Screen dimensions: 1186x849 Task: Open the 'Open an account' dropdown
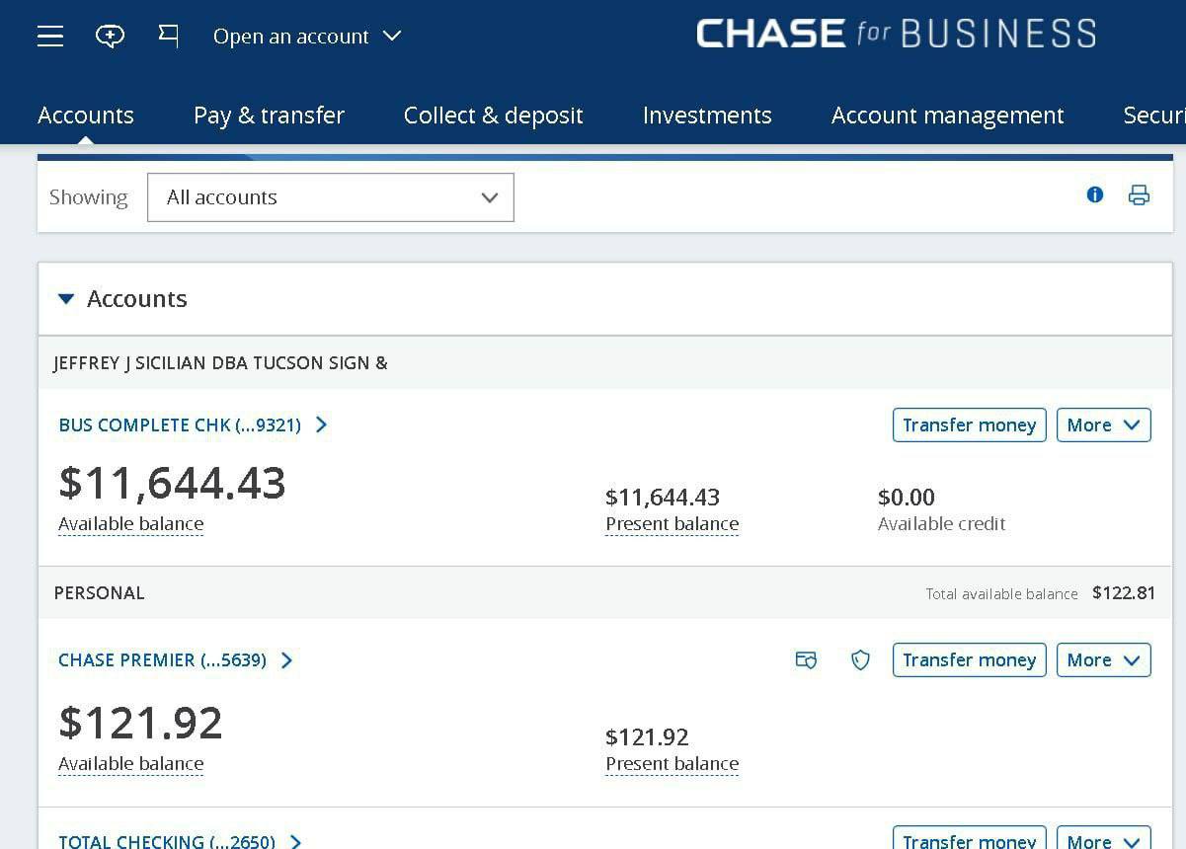(x=307, y=37)
